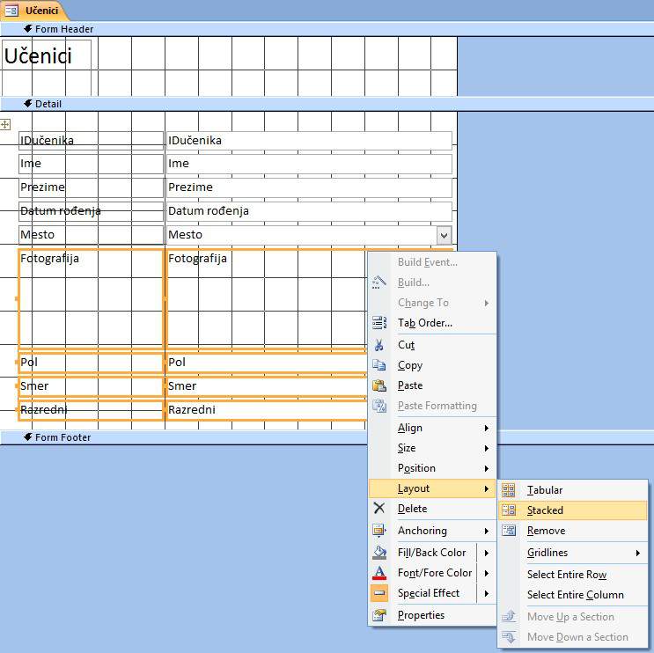Click the Stacked layout icon
The width and height of the screenshot is (654, 653).
(x=508, y=510)
